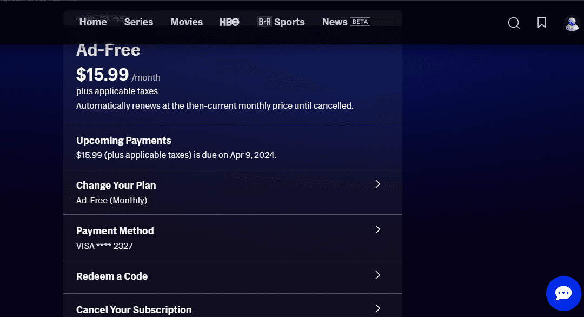
Task: Open the profile avatar menu
Action: pos(572,23)
